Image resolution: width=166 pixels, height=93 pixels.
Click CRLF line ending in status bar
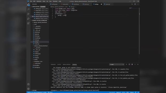(128, 92)
